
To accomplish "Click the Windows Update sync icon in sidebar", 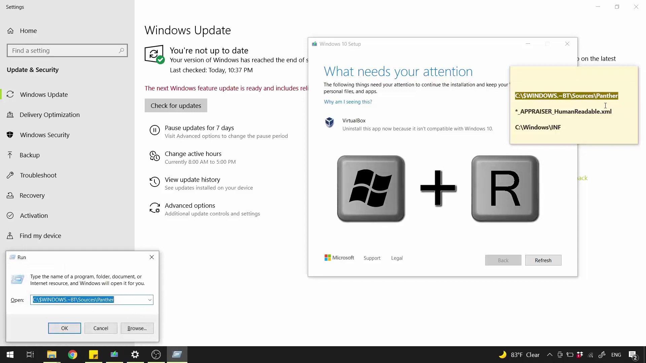I will [10, 94].
